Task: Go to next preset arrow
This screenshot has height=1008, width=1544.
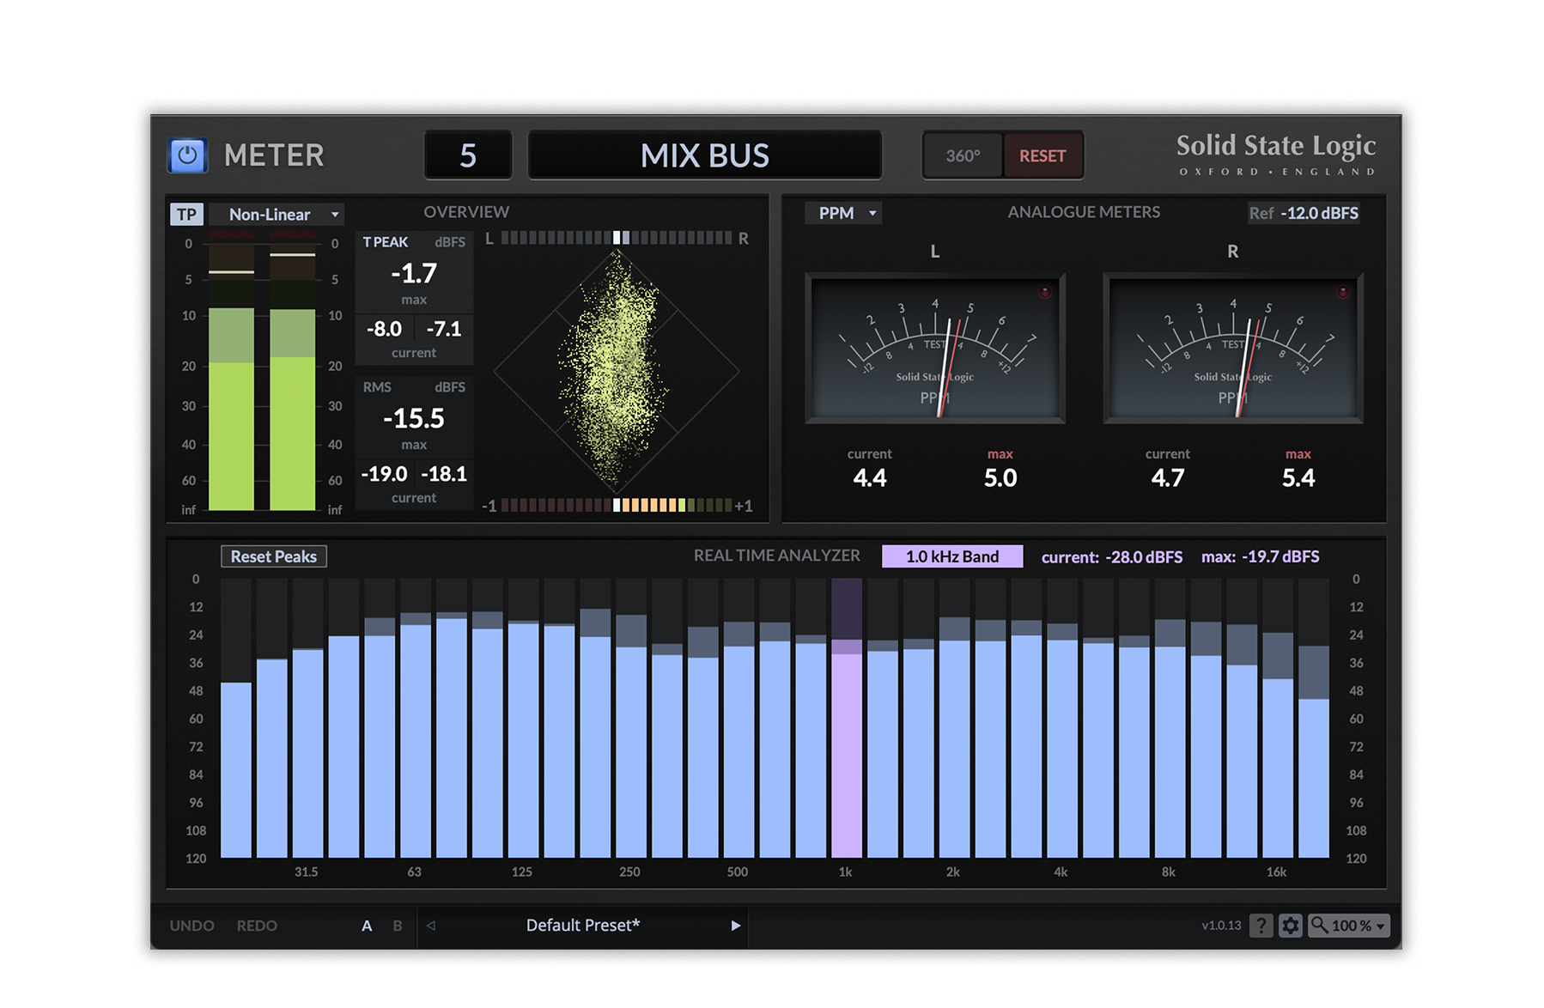Action: click(735, 926)
